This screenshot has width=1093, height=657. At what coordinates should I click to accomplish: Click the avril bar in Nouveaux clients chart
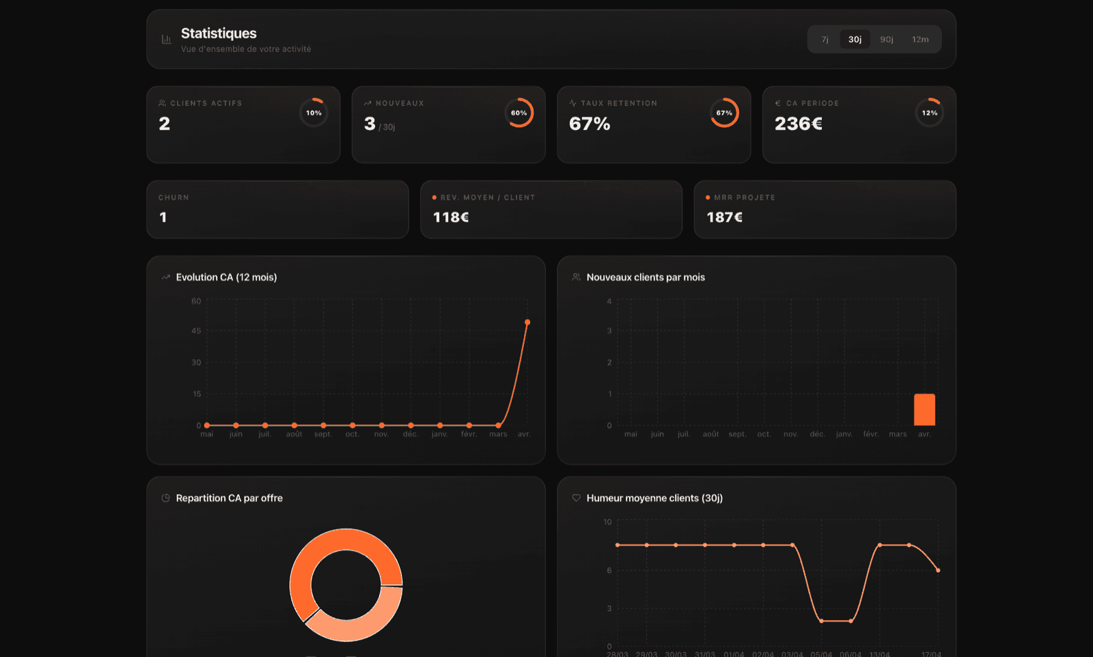924,410
